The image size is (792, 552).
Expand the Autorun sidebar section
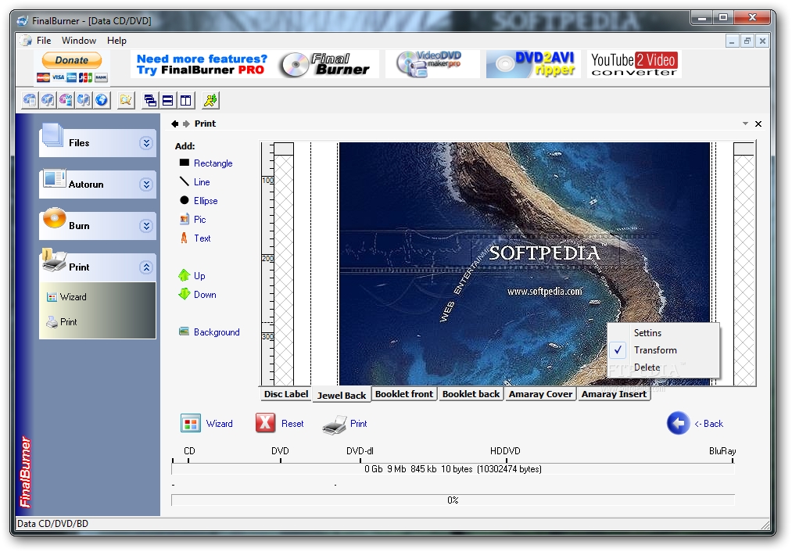(146, 185)
